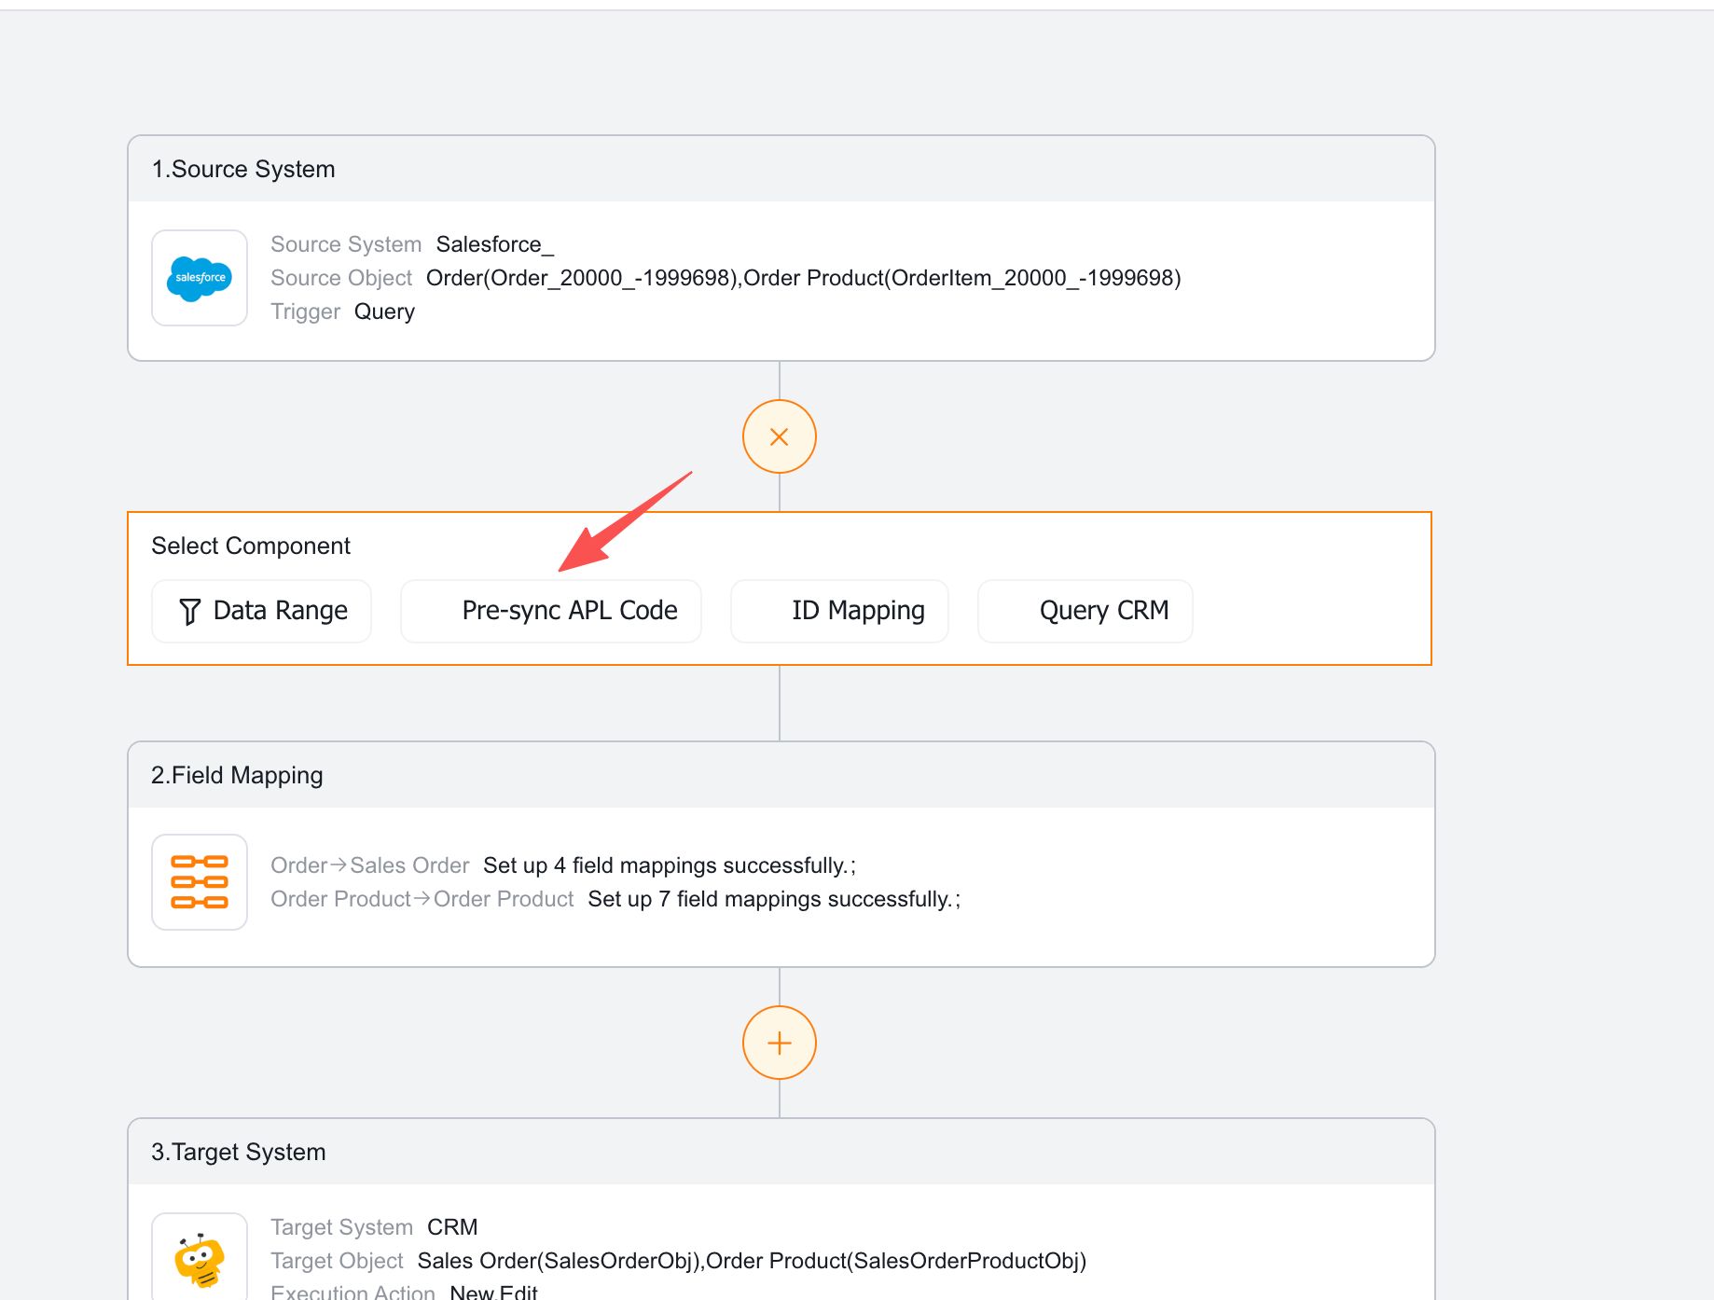Open the Order to Sales Order mapping row
1714x1300 pixels.
[x=562, y=865]
